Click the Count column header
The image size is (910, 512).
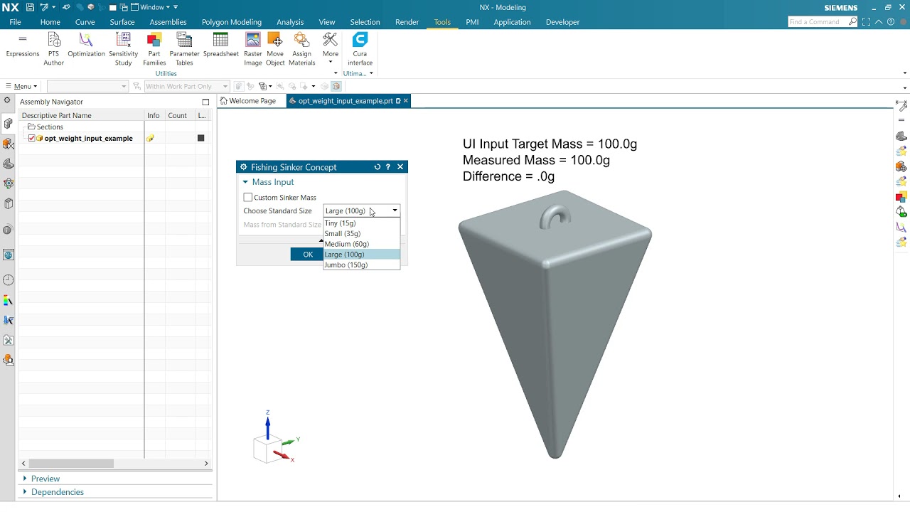pyautogui.click(x=178, y=116)
